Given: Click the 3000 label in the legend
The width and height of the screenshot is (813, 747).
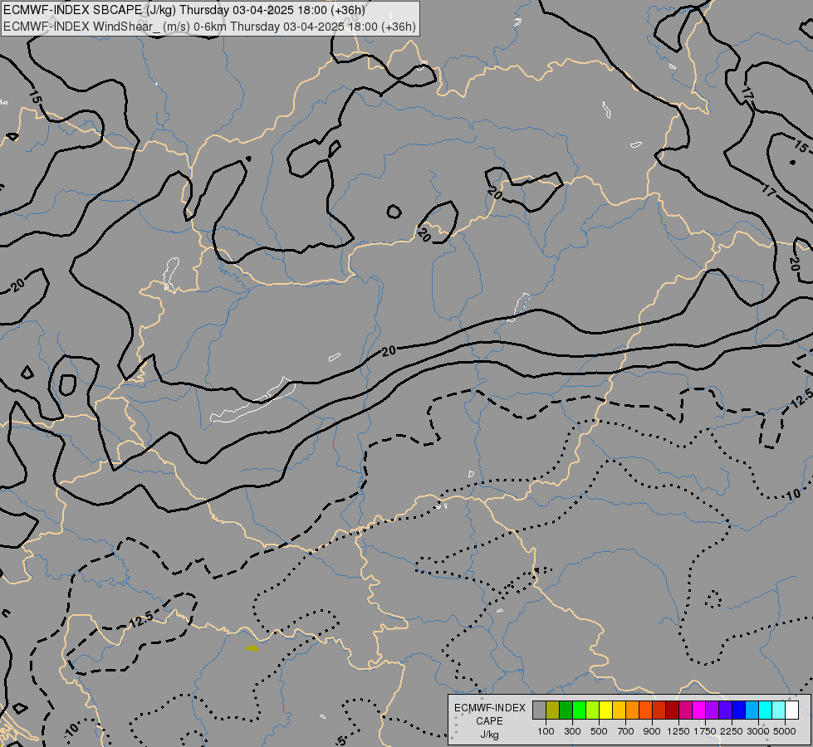Looking at the screenshot, I should pos(758,731).
